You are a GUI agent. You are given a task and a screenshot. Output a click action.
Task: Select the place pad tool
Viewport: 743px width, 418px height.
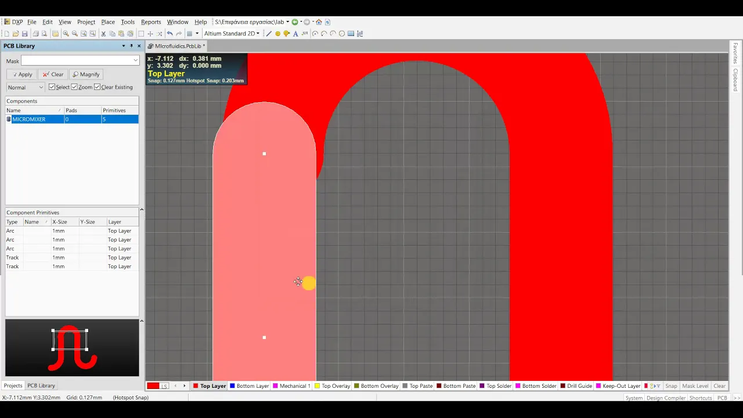coord(277,34)
